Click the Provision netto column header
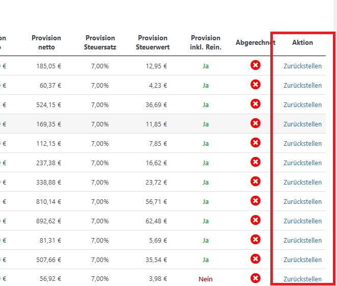The width and height of the screenshot is (337, 286). click(x=46, y=42)
